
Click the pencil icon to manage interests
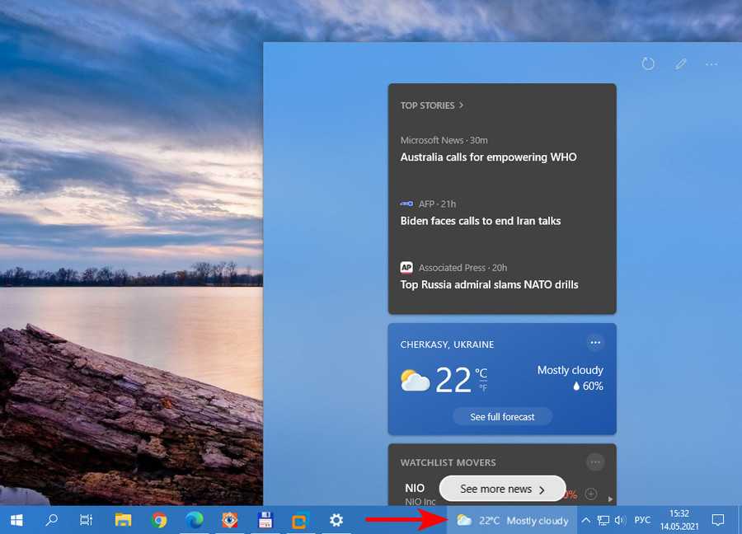680,64
